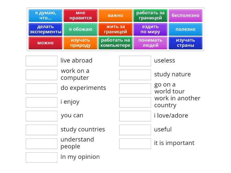The width and height of the screenshot is (231, 173).
Task: Click the 'работать за границей' green tile
Action: (150, 16)
